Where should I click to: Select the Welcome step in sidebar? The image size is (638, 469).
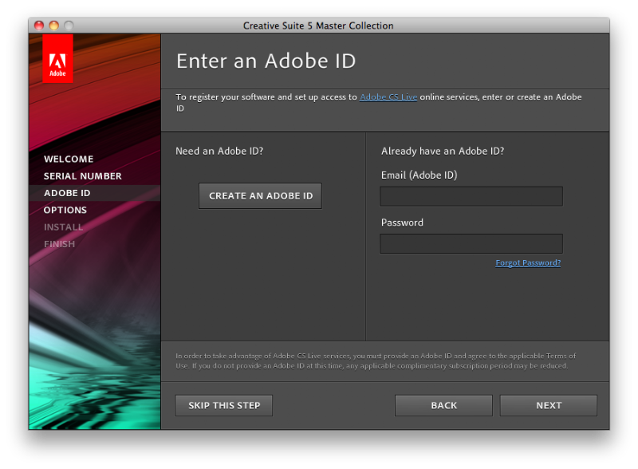click(x=69, y=160)
